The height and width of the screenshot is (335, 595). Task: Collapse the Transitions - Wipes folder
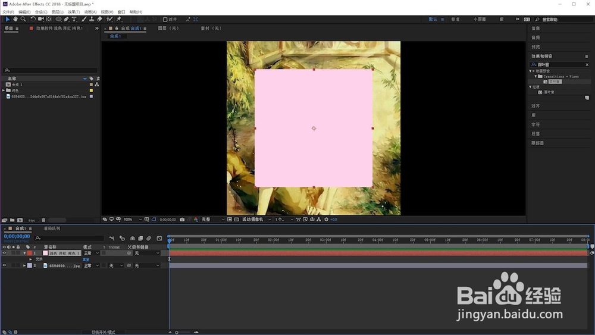pos(536,76)
